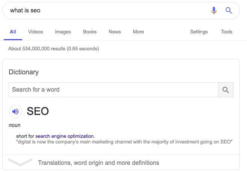This screenshot has height=172, width=247.
Task: Focus the 'what is seo' search box
Action: (x=105, y=11)
